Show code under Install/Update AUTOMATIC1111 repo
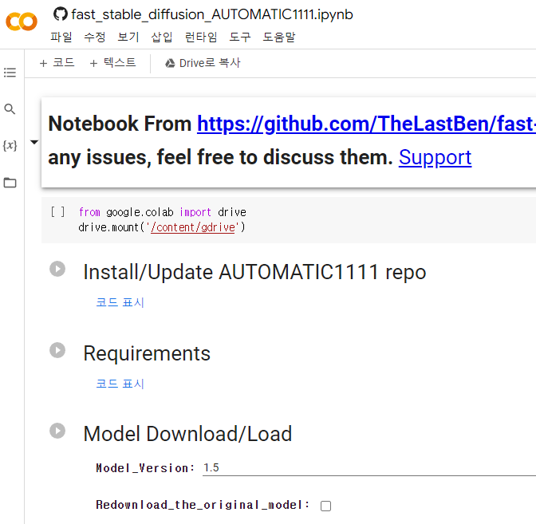 pyautogui.click(x=120, y=302)
